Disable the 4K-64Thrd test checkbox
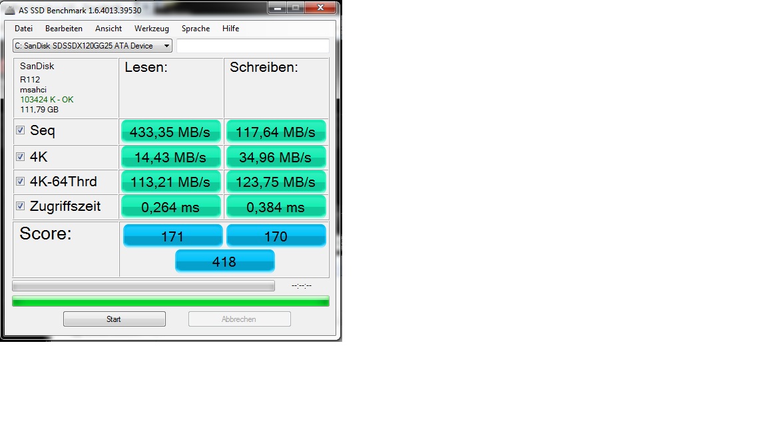 [x=21, y=182]
